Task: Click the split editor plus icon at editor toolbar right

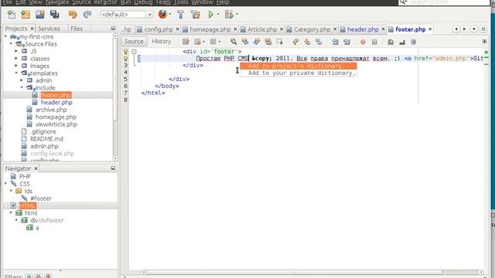Action: (485, 41)
